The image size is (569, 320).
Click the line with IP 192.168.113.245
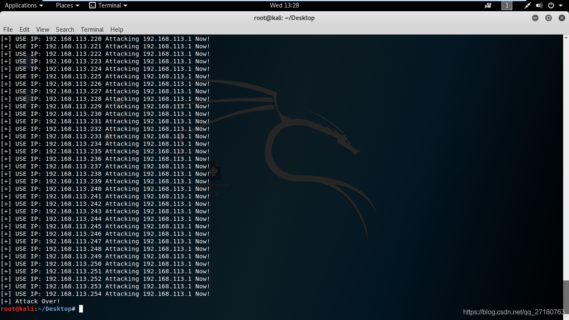(x=105, y=226)
